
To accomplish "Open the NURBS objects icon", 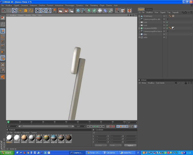I will [89, 11].
